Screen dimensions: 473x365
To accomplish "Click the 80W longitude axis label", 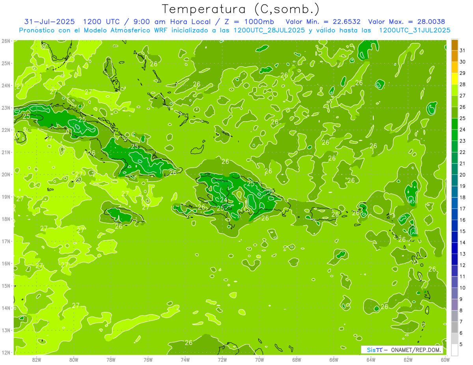I will click(74, 359).
